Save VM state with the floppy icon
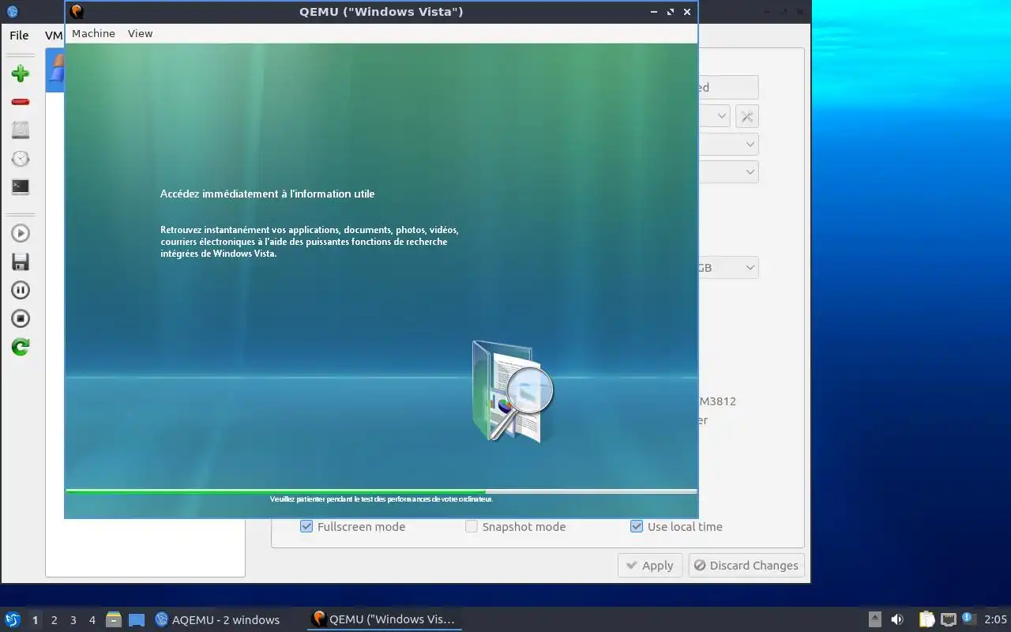The image size is (1011, 632). (21, 261)
